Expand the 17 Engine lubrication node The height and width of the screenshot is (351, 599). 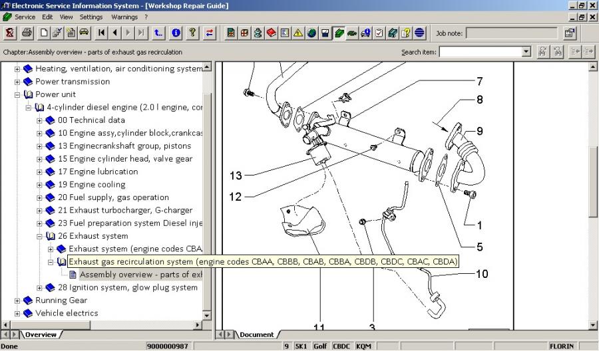[x=40, y=172]
